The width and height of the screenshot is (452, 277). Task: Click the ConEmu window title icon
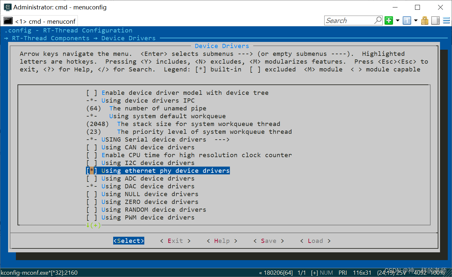coord(7,7)
